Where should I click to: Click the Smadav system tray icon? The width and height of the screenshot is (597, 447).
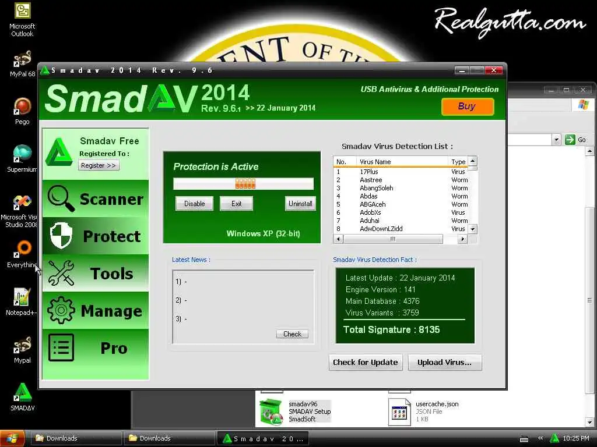[x=554, y=438]
